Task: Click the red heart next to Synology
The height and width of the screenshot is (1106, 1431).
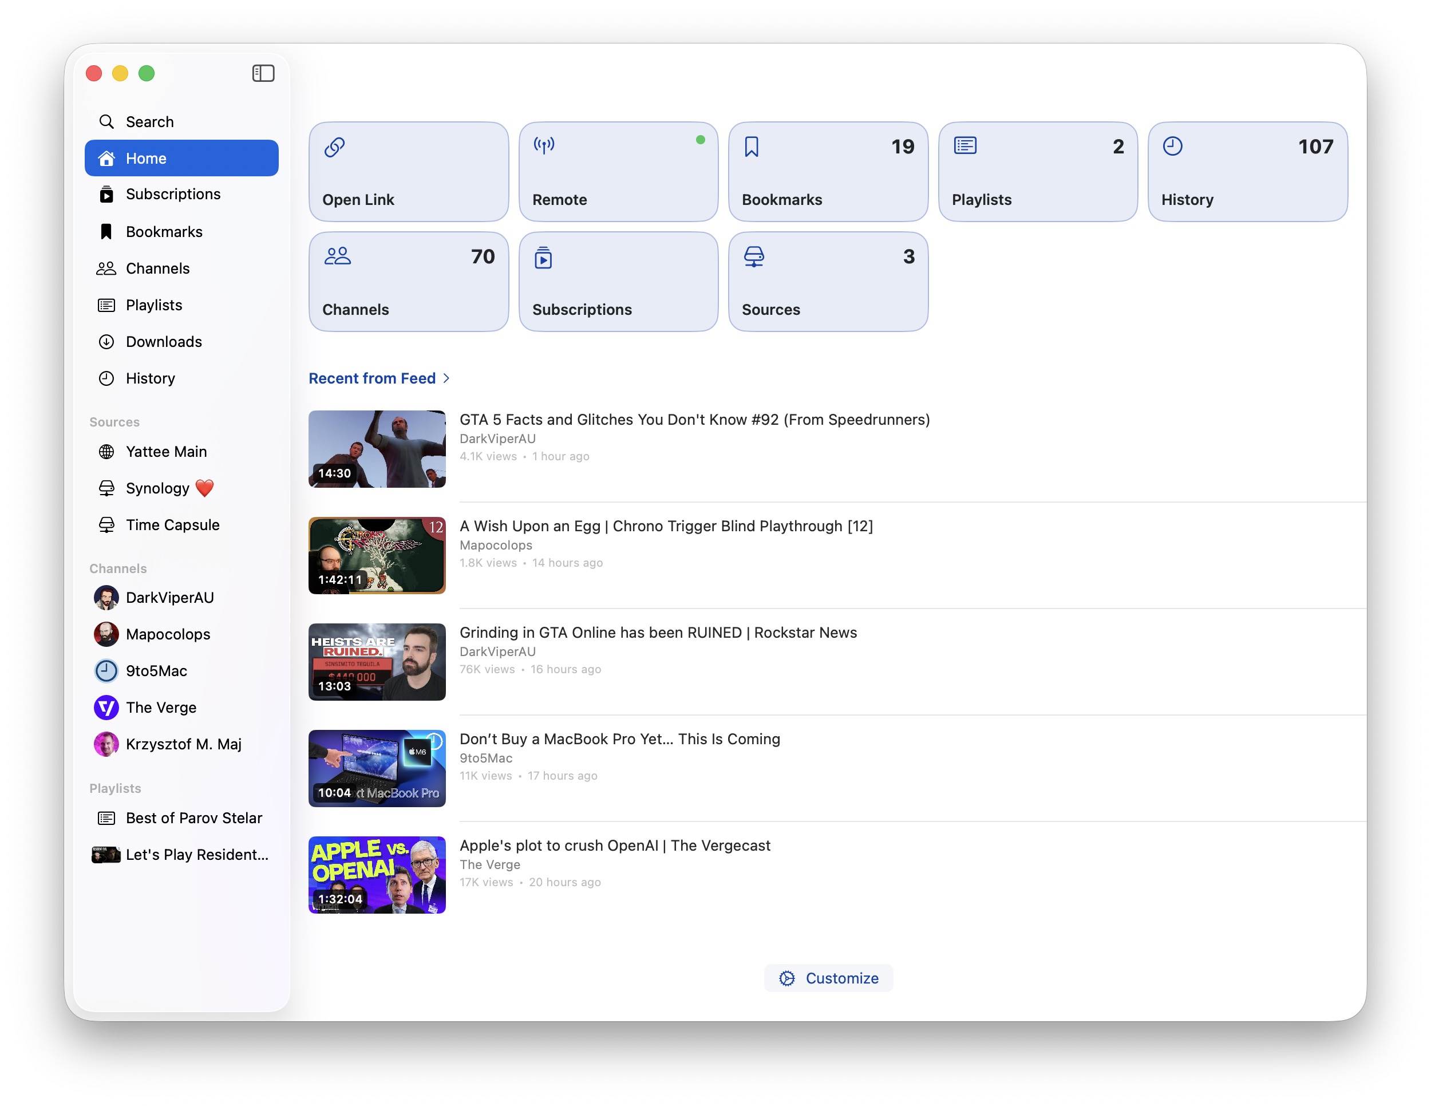Action: [x=204, y=488]
